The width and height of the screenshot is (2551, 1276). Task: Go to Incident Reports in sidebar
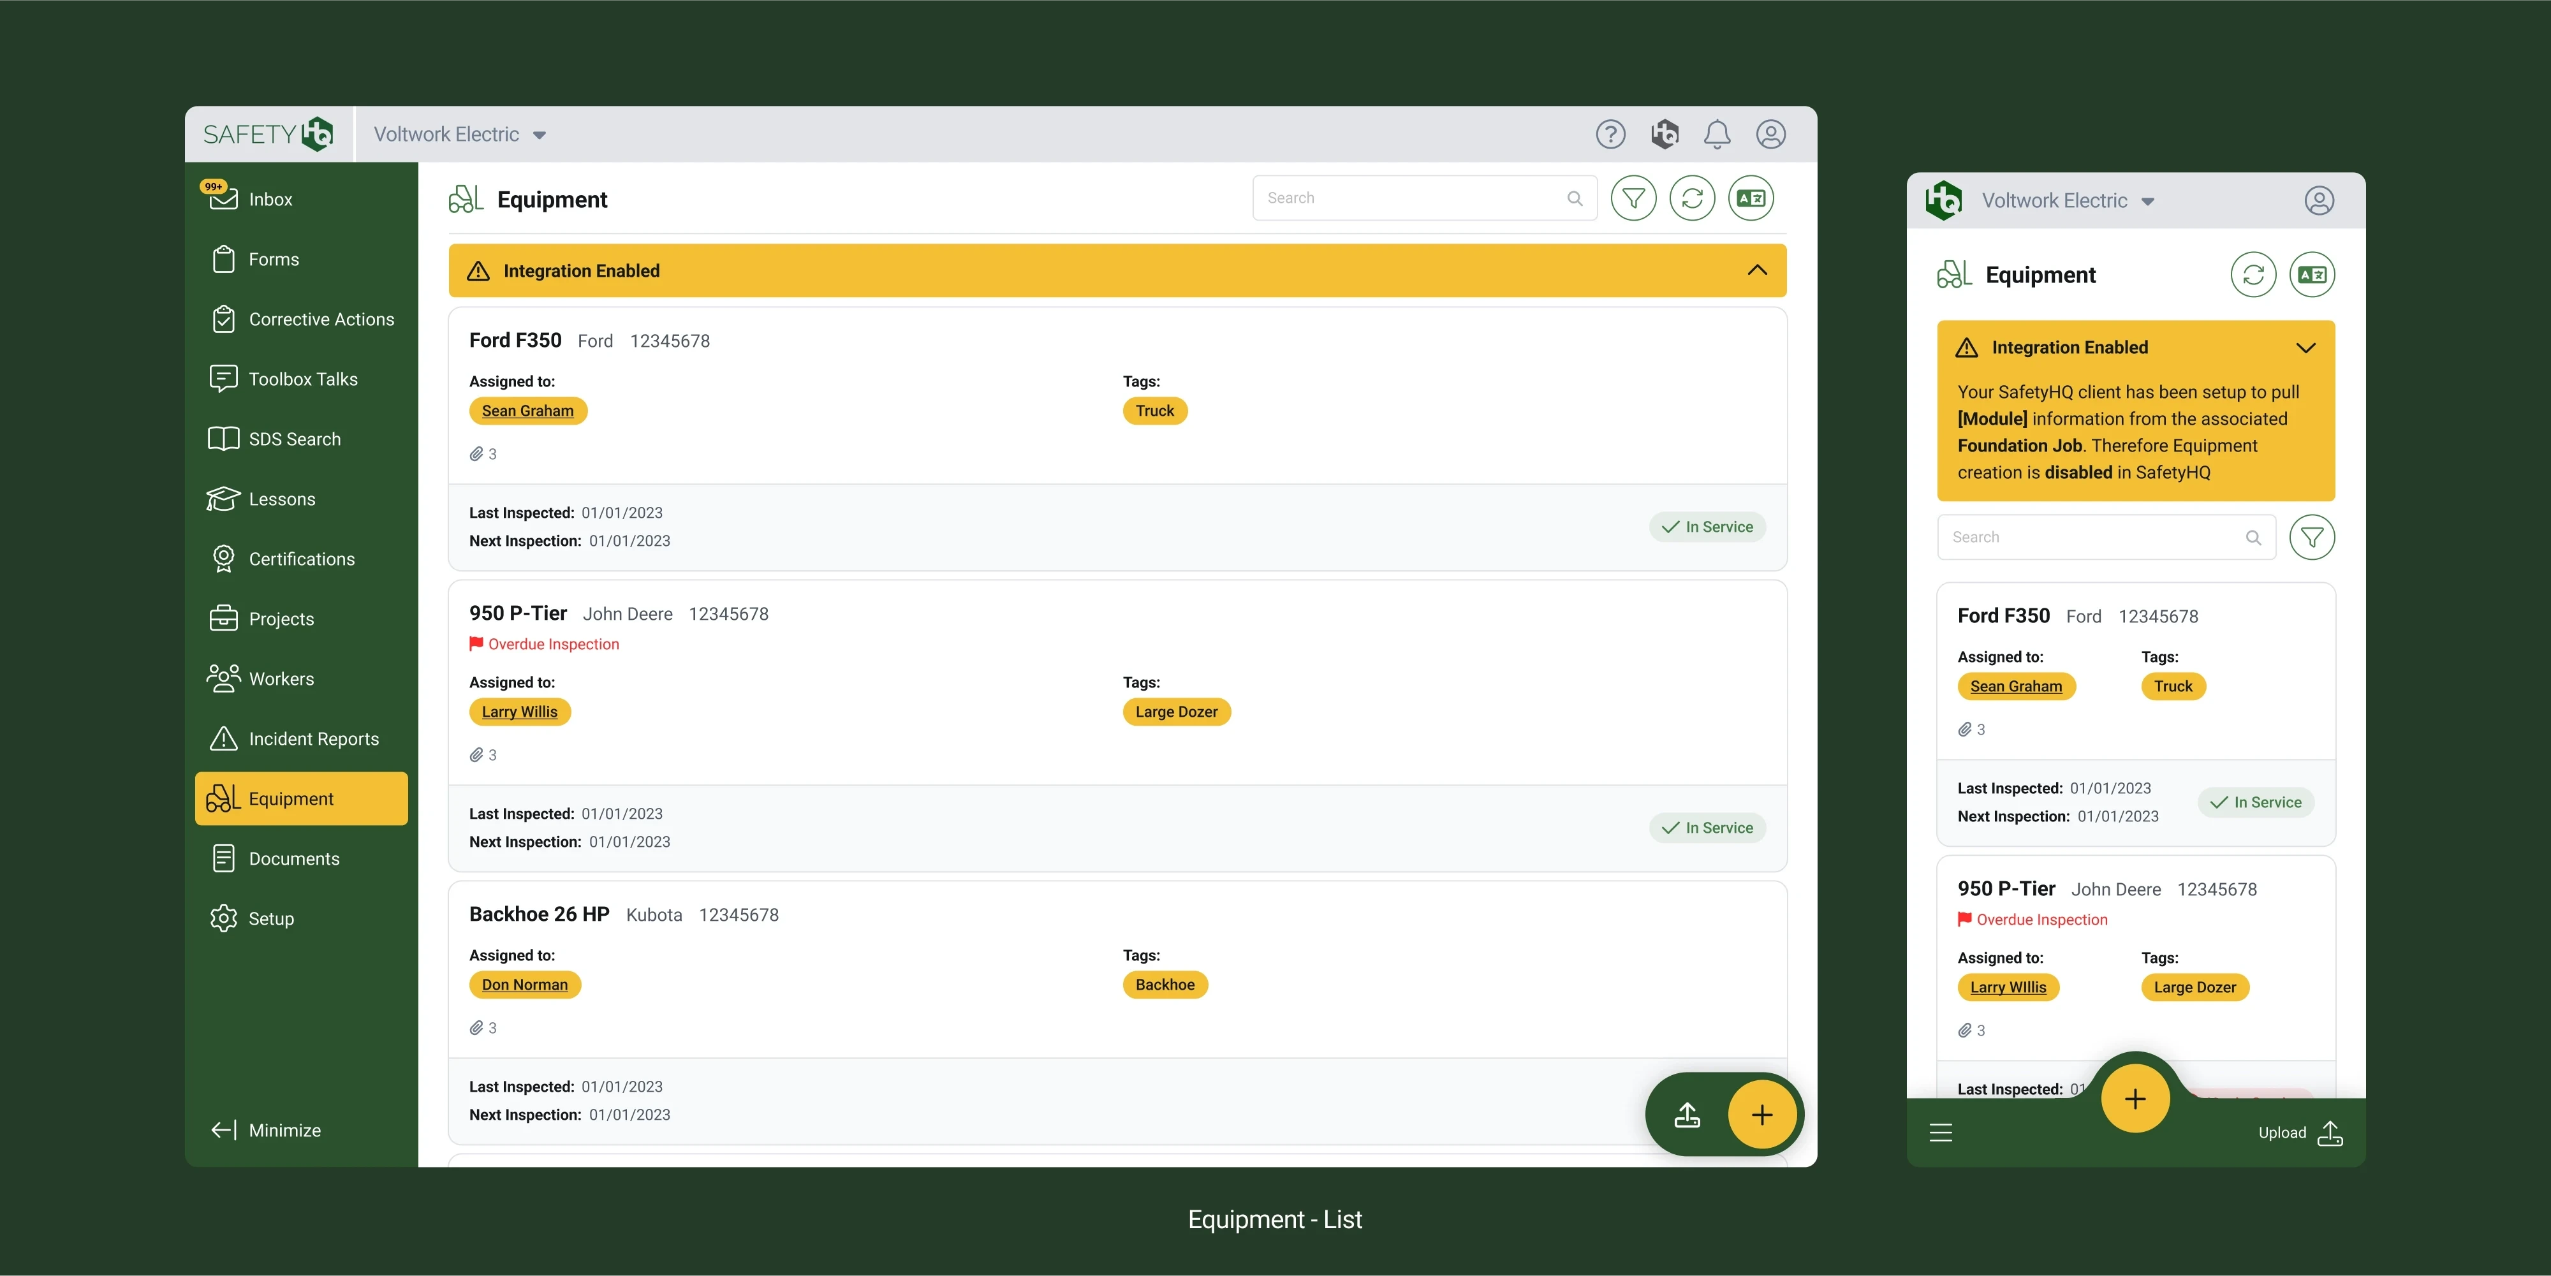[313, 738]
